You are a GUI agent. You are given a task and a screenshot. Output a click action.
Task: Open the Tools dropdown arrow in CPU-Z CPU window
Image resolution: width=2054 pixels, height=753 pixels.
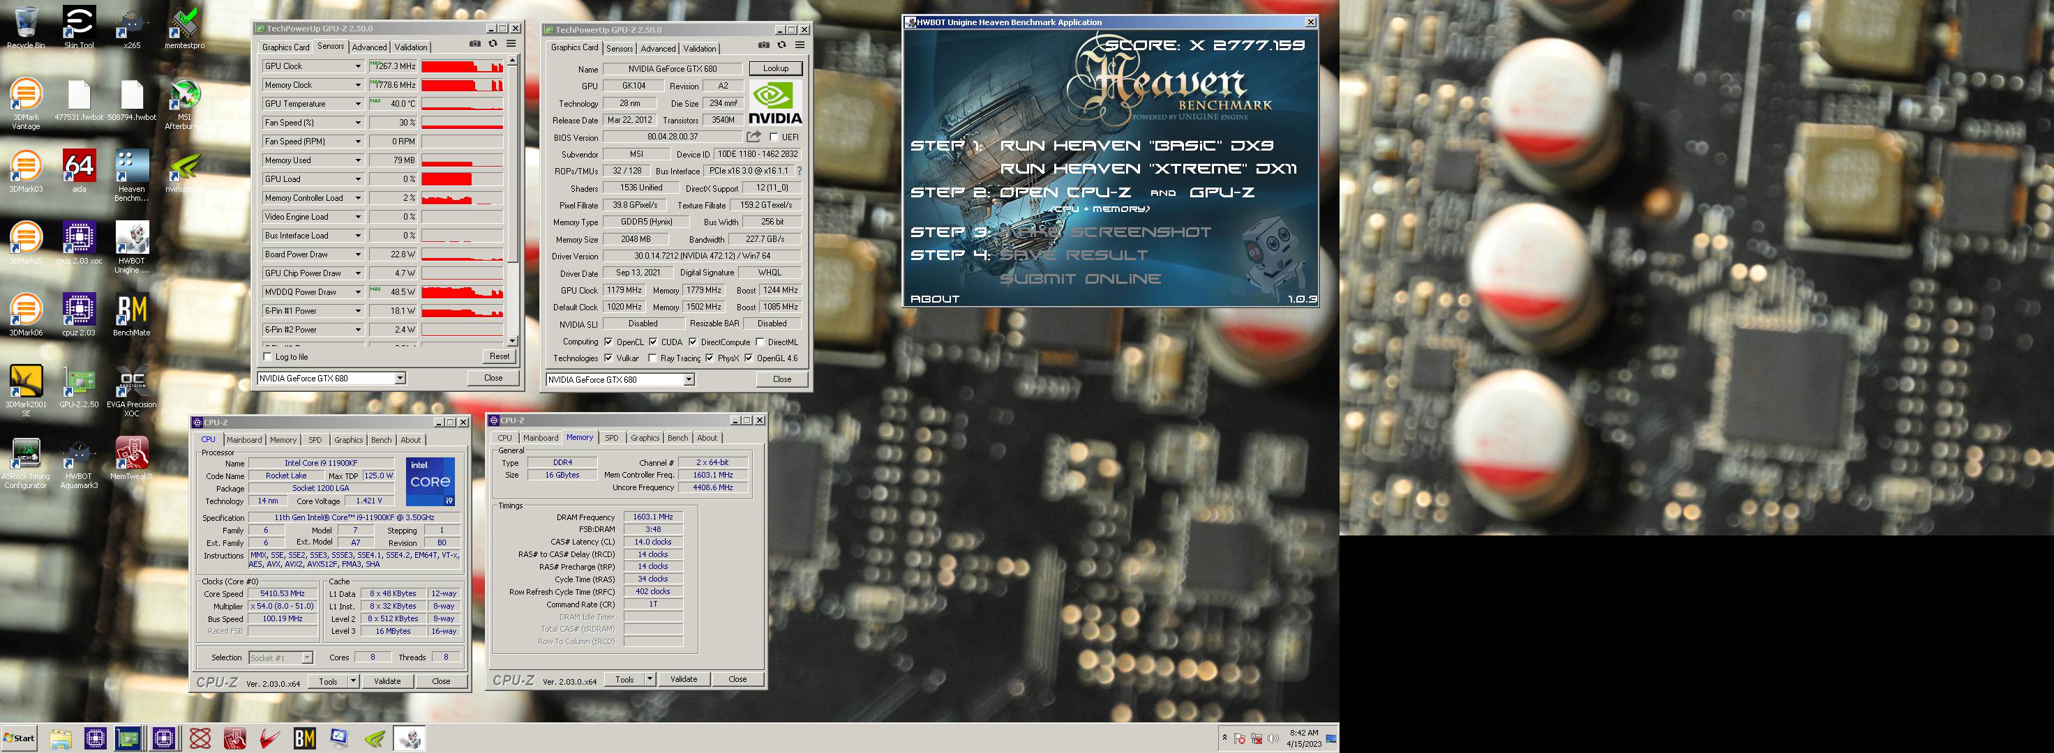click(x=353, y=681)
